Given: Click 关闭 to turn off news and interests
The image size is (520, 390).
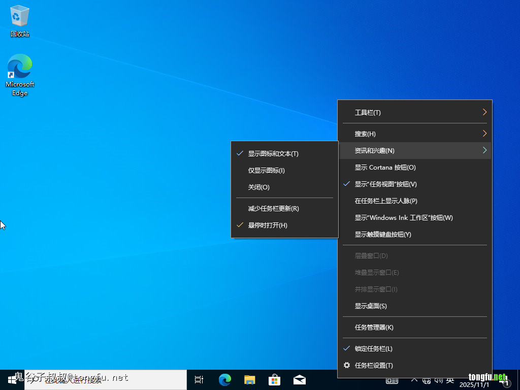Looking at the screenshot, I should 258,187.
